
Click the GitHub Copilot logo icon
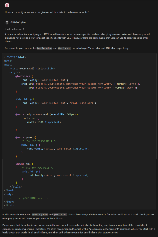(x=7, y=22)
